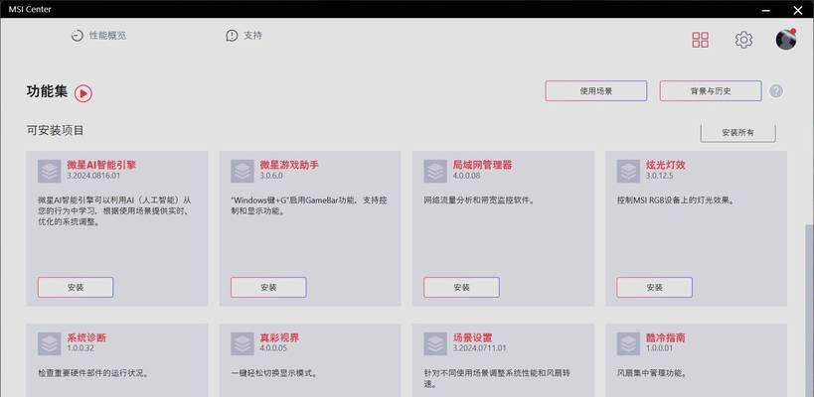Click the 控制MSI RGB设备上的灯光效果 description
The image size is (814, 397).
click(x=676, y=199)
